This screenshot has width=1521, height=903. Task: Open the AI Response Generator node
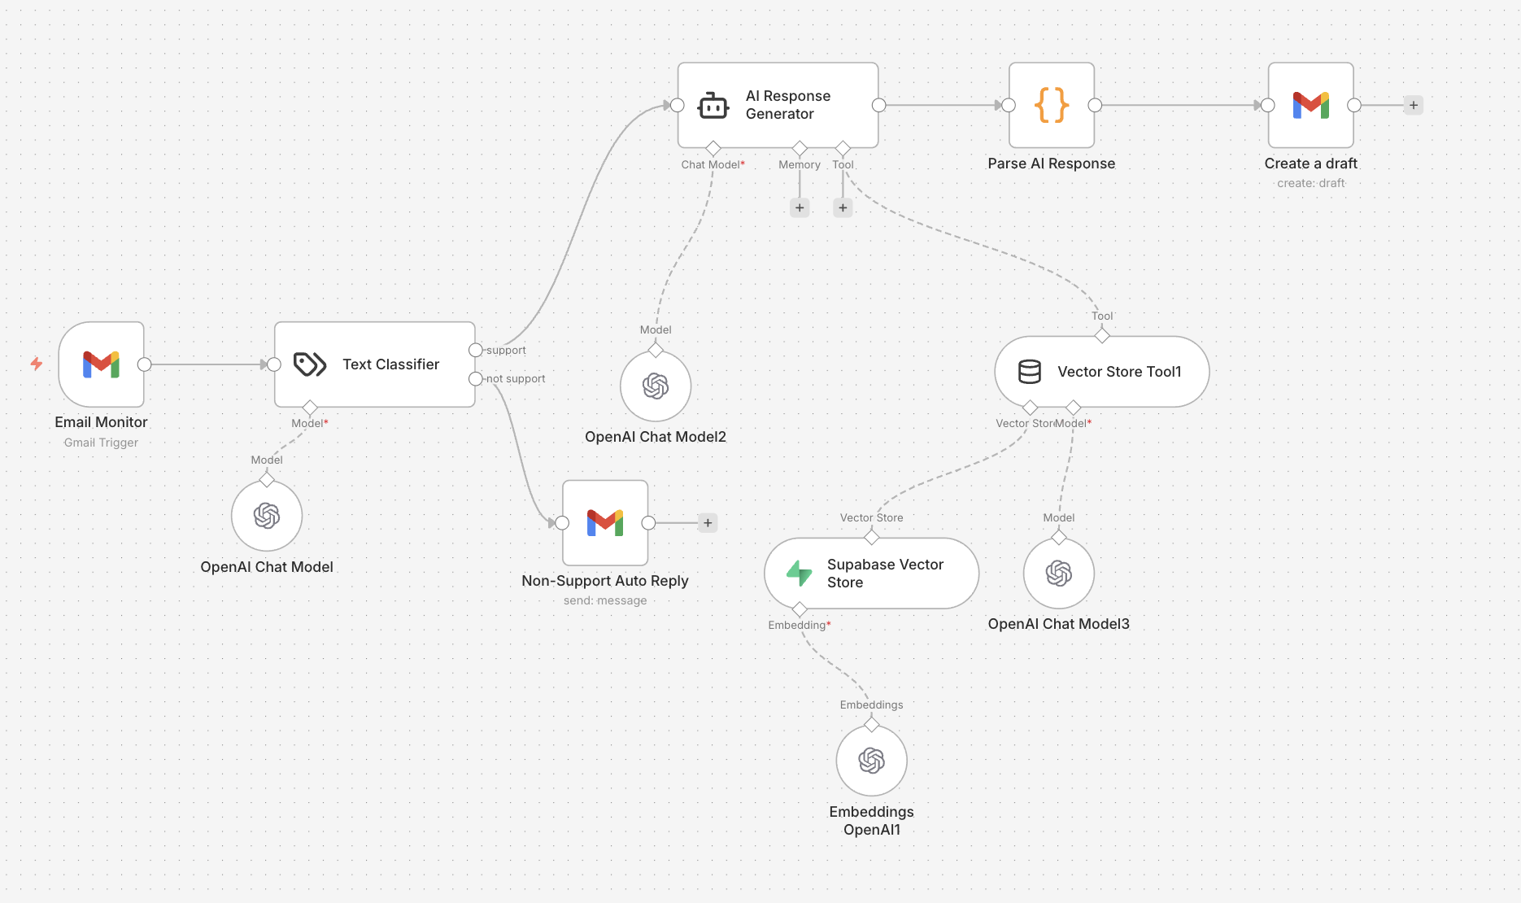point(778,105)
